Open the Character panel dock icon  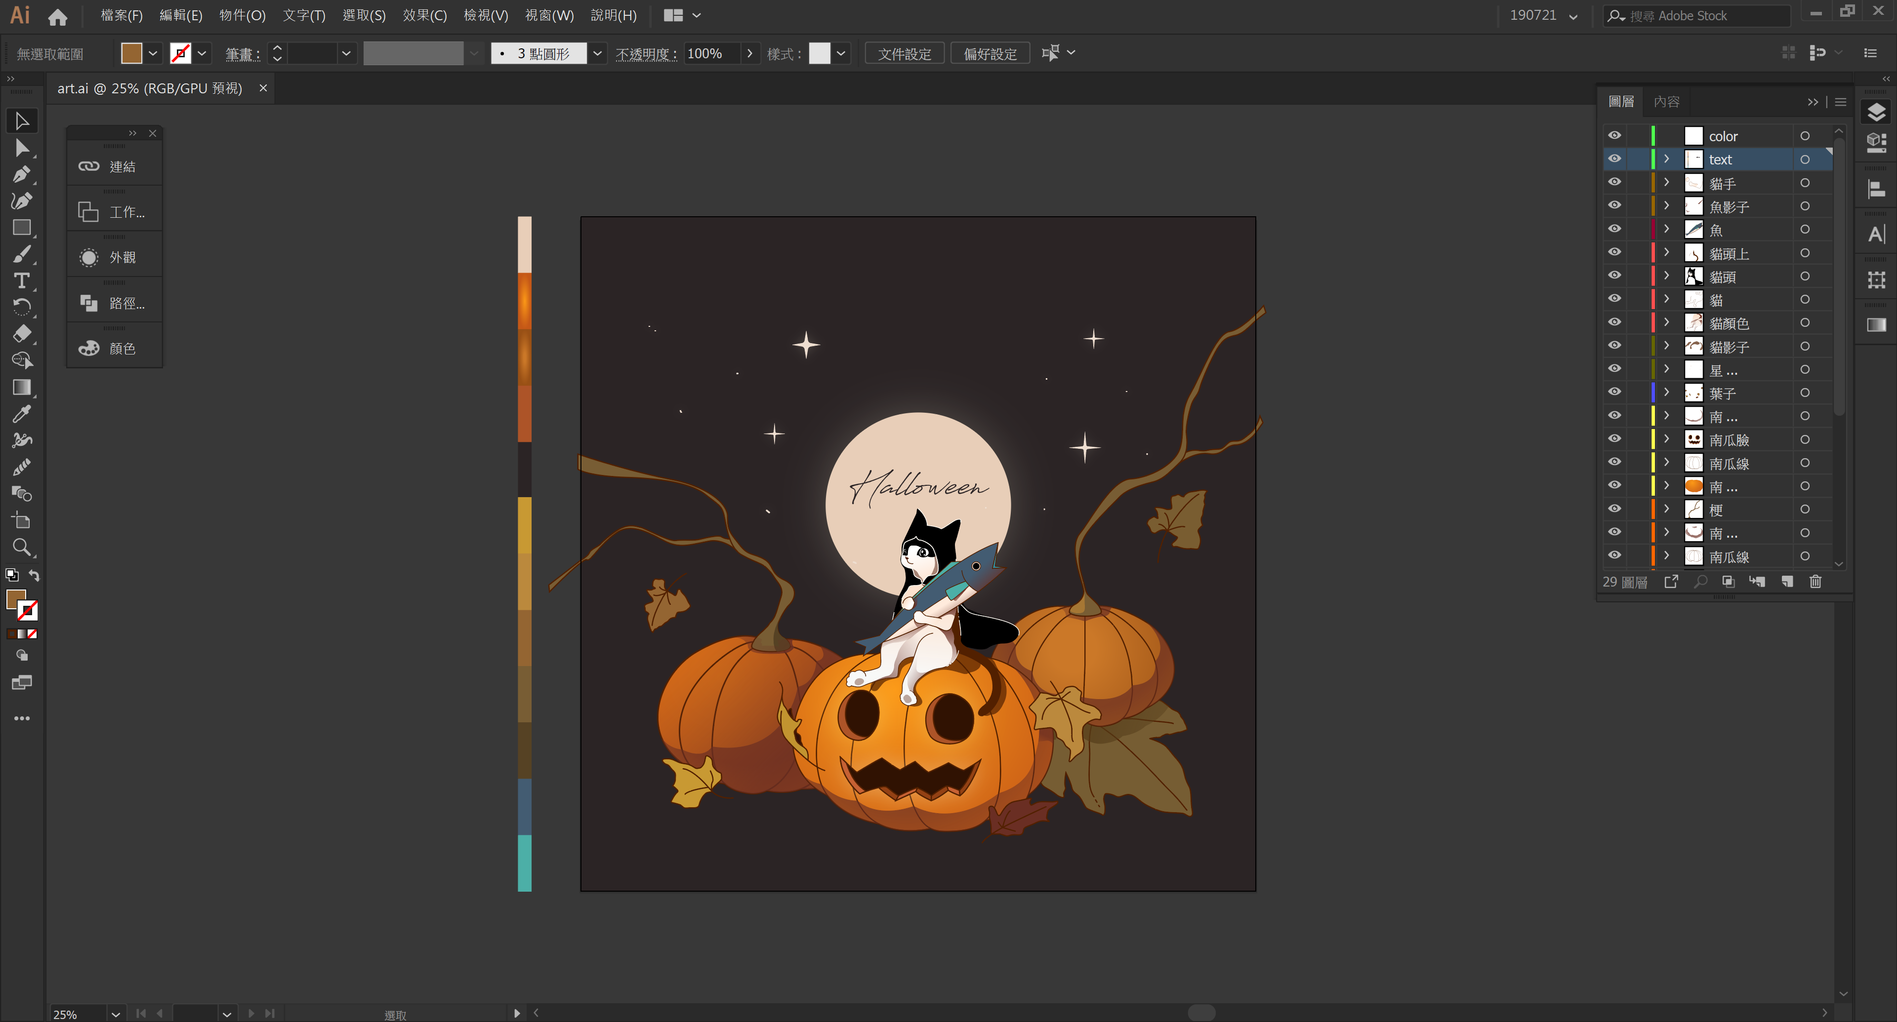pos(1876,234)
